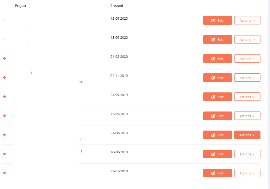The width and height of the screenshot is (270, 189).
Task: Click Edit pencil icon in first 15-09-2020 row
Action: [x=213, y=21]
